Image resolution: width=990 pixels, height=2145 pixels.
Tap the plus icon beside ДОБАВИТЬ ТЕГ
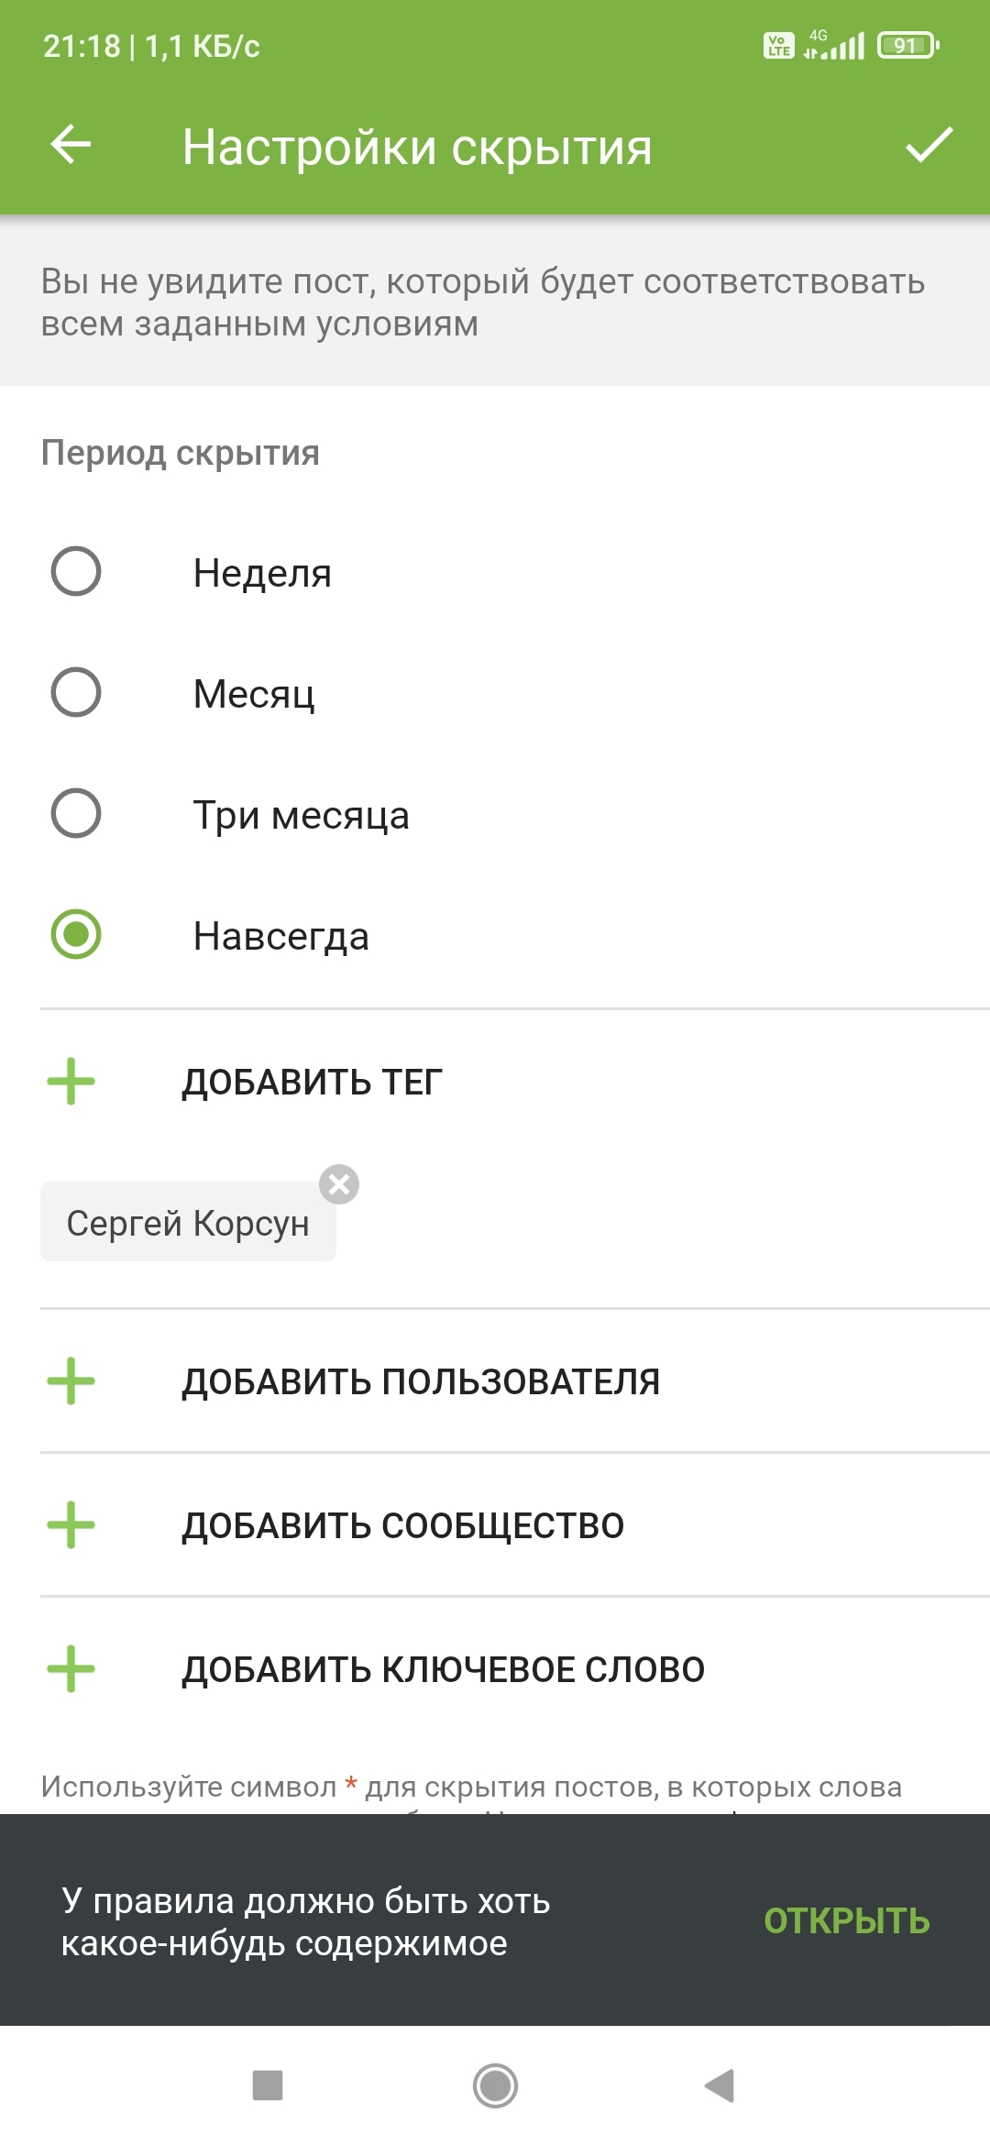coord(71,1082)
